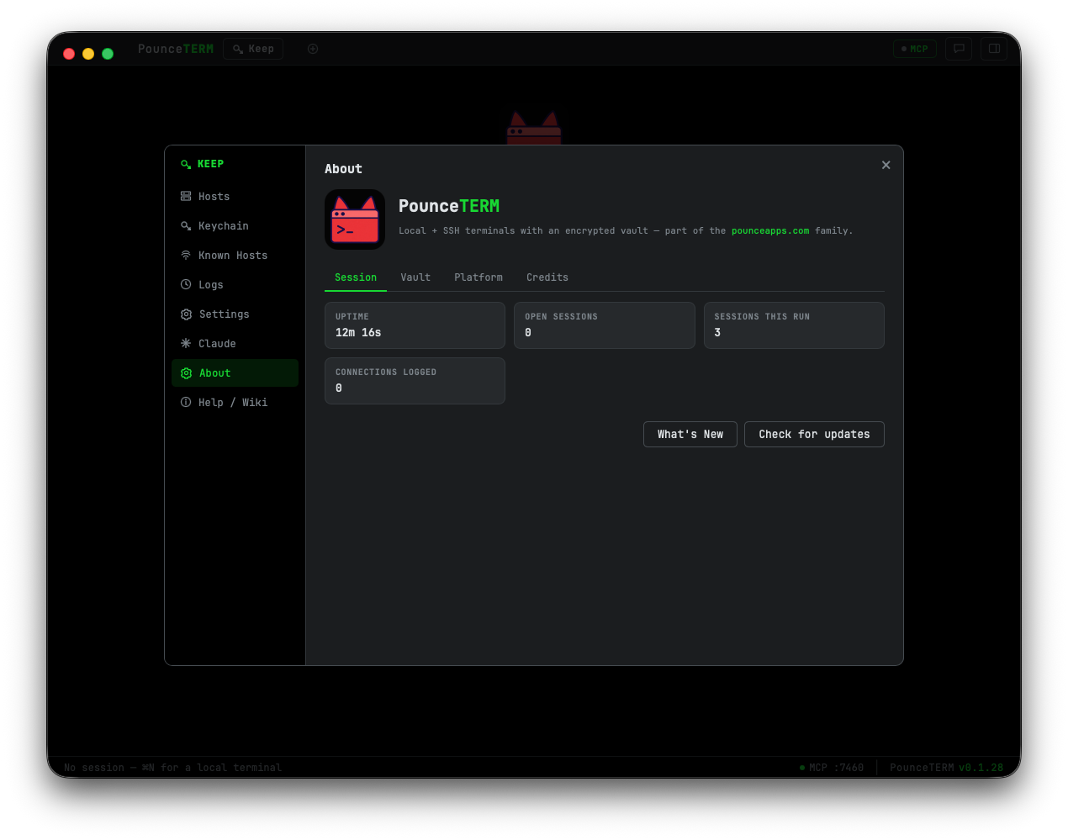Image resolution: width=1068 pixels, height=840 pixels.
Task: Click the Keep tab in title bar
Action: 253,49
